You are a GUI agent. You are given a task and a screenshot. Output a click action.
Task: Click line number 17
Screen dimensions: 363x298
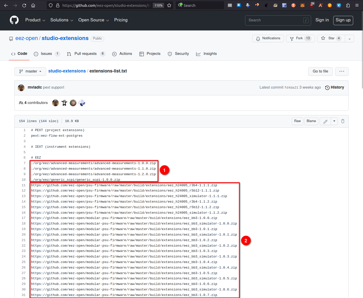[23, 218]
